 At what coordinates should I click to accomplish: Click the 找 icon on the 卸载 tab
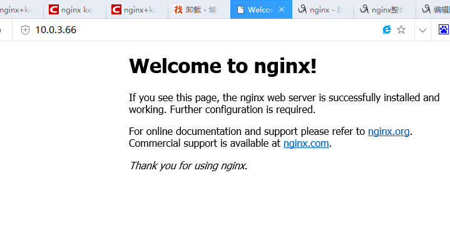(x=178, y=10)
